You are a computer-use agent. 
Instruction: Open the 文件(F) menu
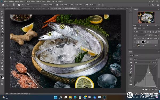pyautogui.click(x=6, y=1)
